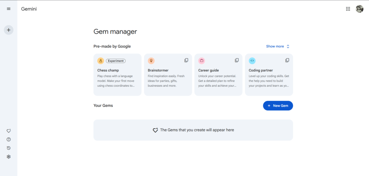The width and height of the screenshot is (369, 176).
Task: Click the Chess champ pawn icon
Action: click(101, 61)
